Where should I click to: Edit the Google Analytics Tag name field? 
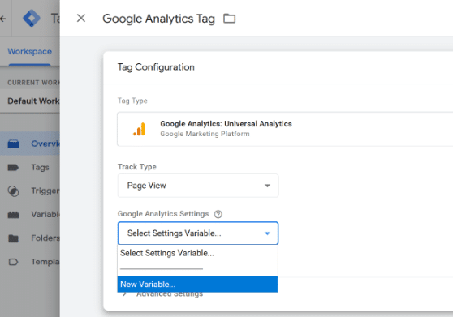tap(158, 19)
